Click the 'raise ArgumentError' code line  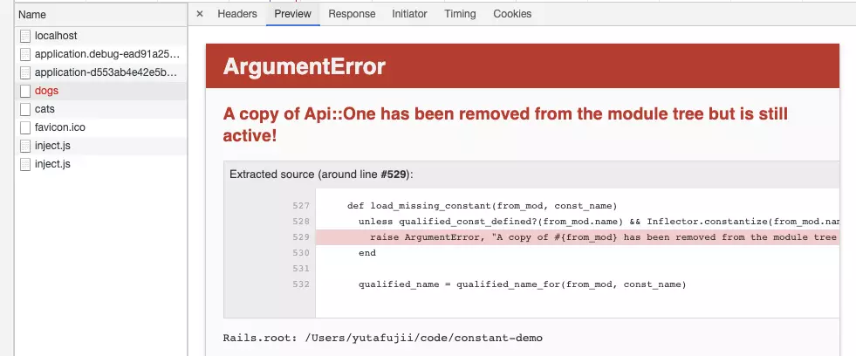click(603, 237)
